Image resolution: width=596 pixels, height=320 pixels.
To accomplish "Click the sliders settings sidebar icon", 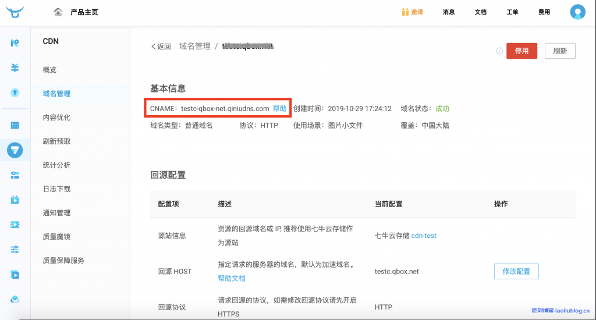I will 15,249.
